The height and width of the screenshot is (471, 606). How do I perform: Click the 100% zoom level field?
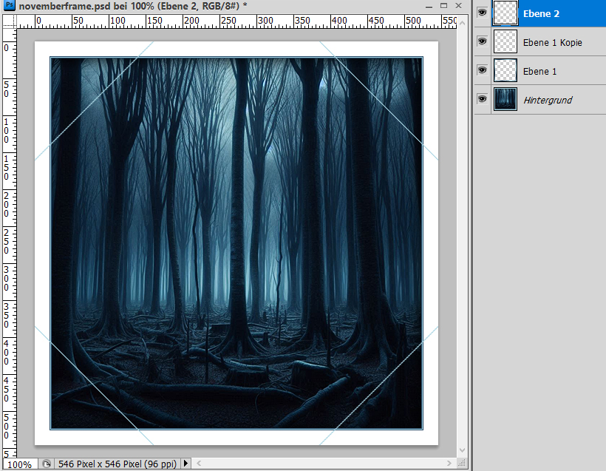coord(18,464)
